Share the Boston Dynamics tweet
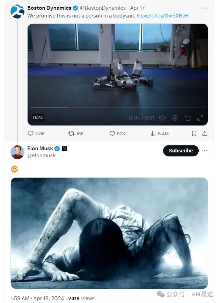 (205, 134)
